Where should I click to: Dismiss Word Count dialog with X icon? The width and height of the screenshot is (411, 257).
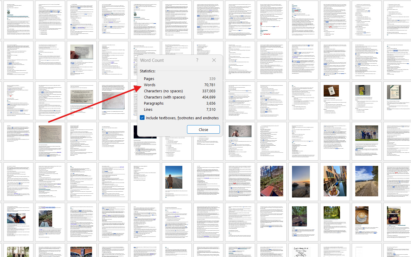coord(214,60)
